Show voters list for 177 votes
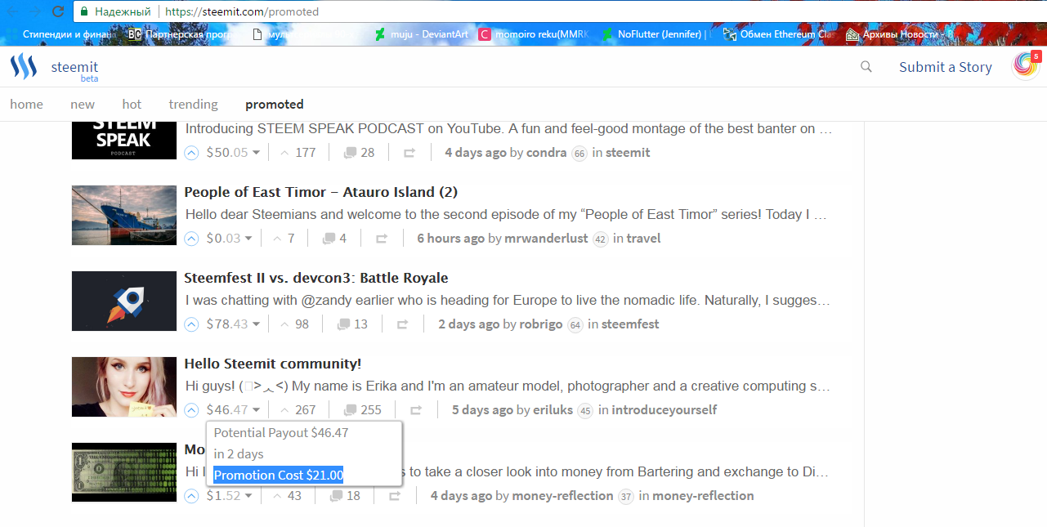 point(298,153)
